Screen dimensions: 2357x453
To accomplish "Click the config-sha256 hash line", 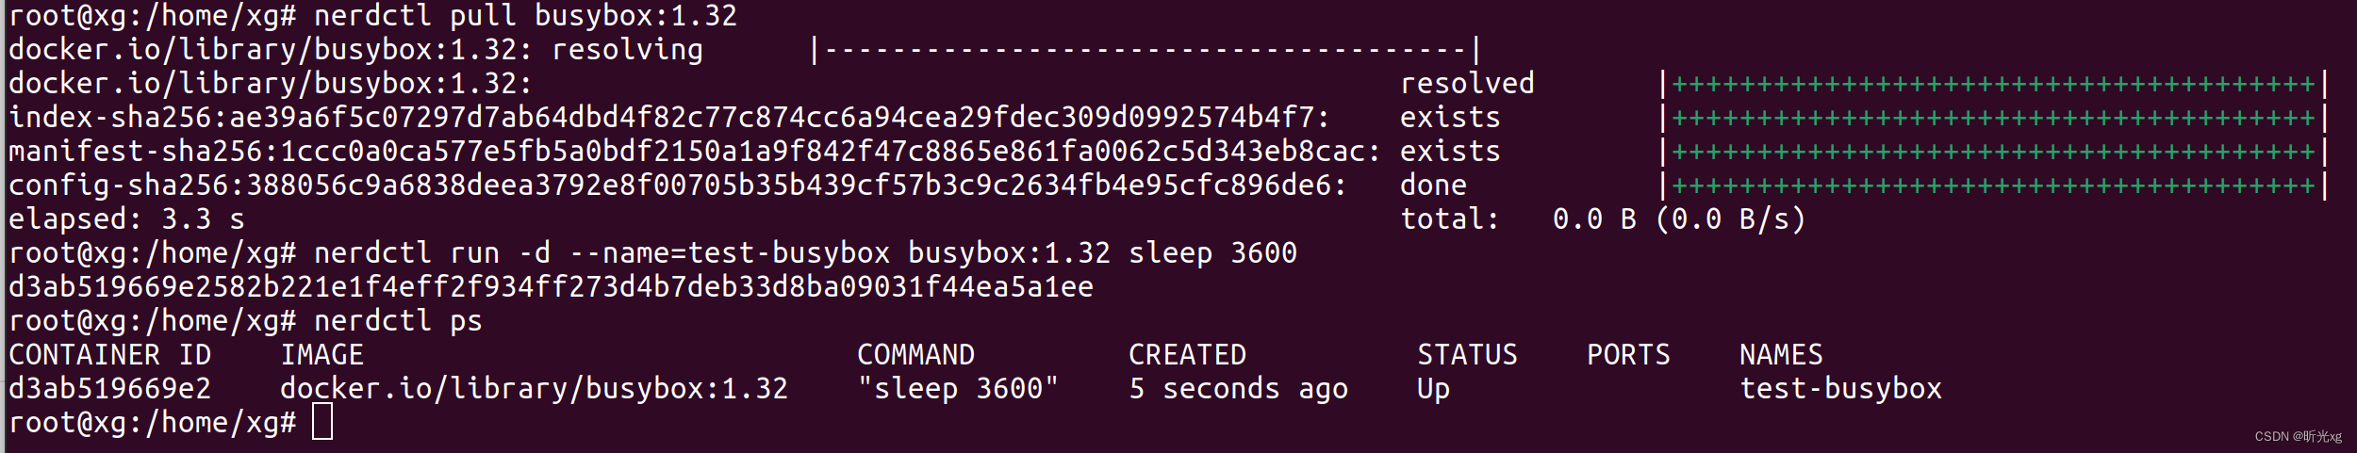I will pos(678,186).
